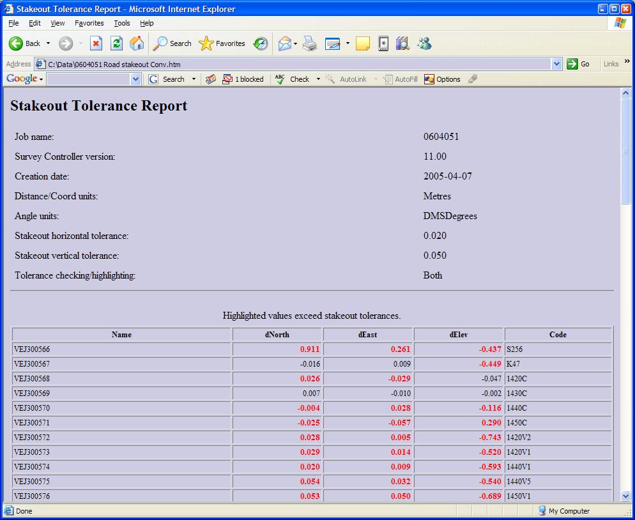This screenshot has width=635, height=520.
Task: Refresh the page with the Refresh icon
Action: pyautogui.click(x=116, y=43)
